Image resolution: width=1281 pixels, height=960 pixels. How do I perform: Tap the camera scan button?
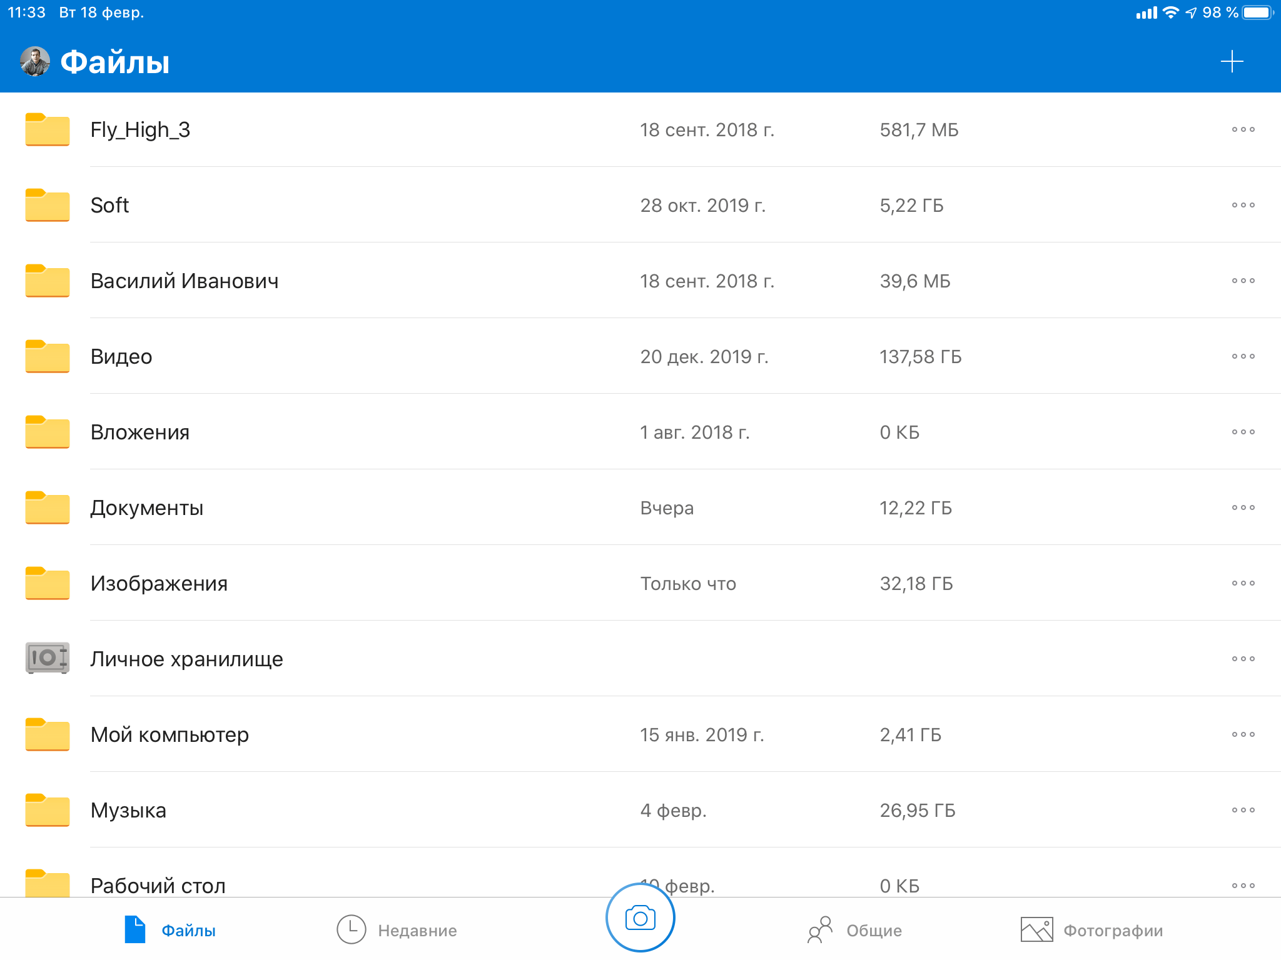click(x=640, y=918)
